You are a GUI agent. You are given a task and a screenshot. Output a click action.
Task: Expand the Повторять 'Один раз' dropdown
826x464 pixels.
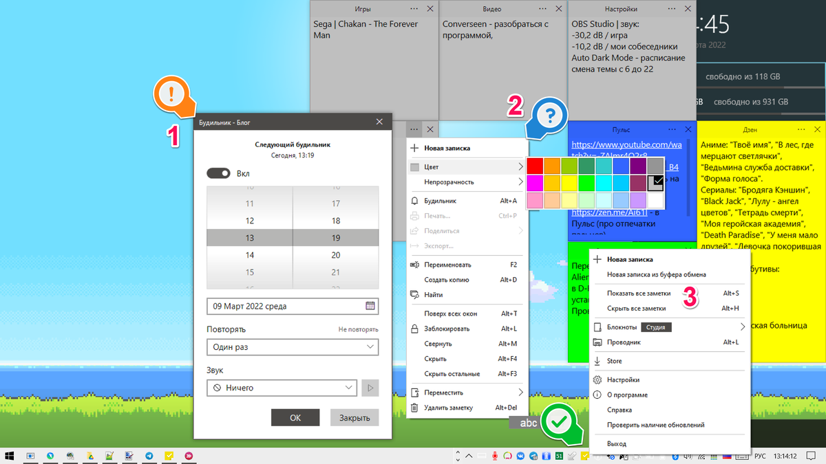click(293, 347)
